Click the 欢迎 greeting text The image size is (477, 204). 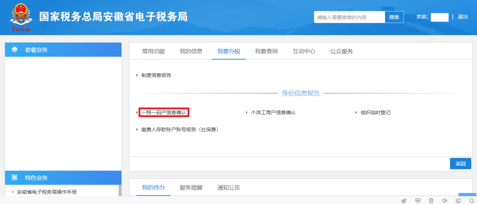(423, 17)
